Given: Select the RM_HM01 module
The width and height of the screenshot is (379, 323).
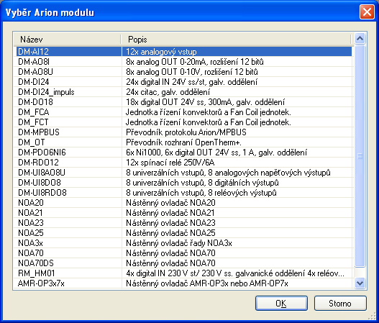Looking at the screenshot, I should (x=183, y=273).
